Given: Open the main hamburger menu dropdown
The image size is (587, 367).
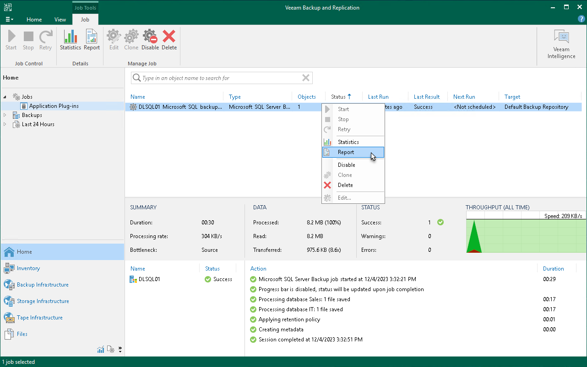Looking at the screenshot, I should pos(9,19).
